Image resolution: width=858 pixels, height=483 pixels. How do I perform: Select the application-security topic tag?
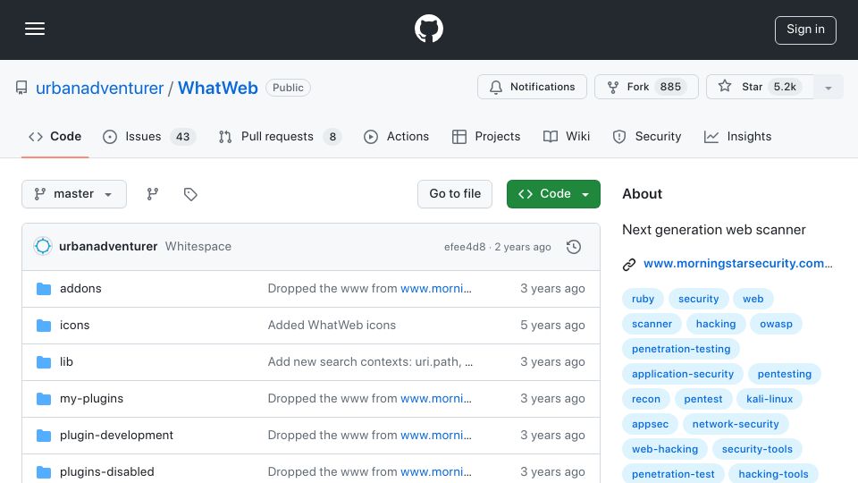[683, 374]
